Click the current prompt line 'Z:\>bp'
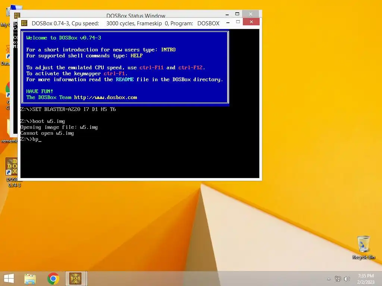Image resolution: width=382 pixels, height=286 pixels. coord(31,139)
